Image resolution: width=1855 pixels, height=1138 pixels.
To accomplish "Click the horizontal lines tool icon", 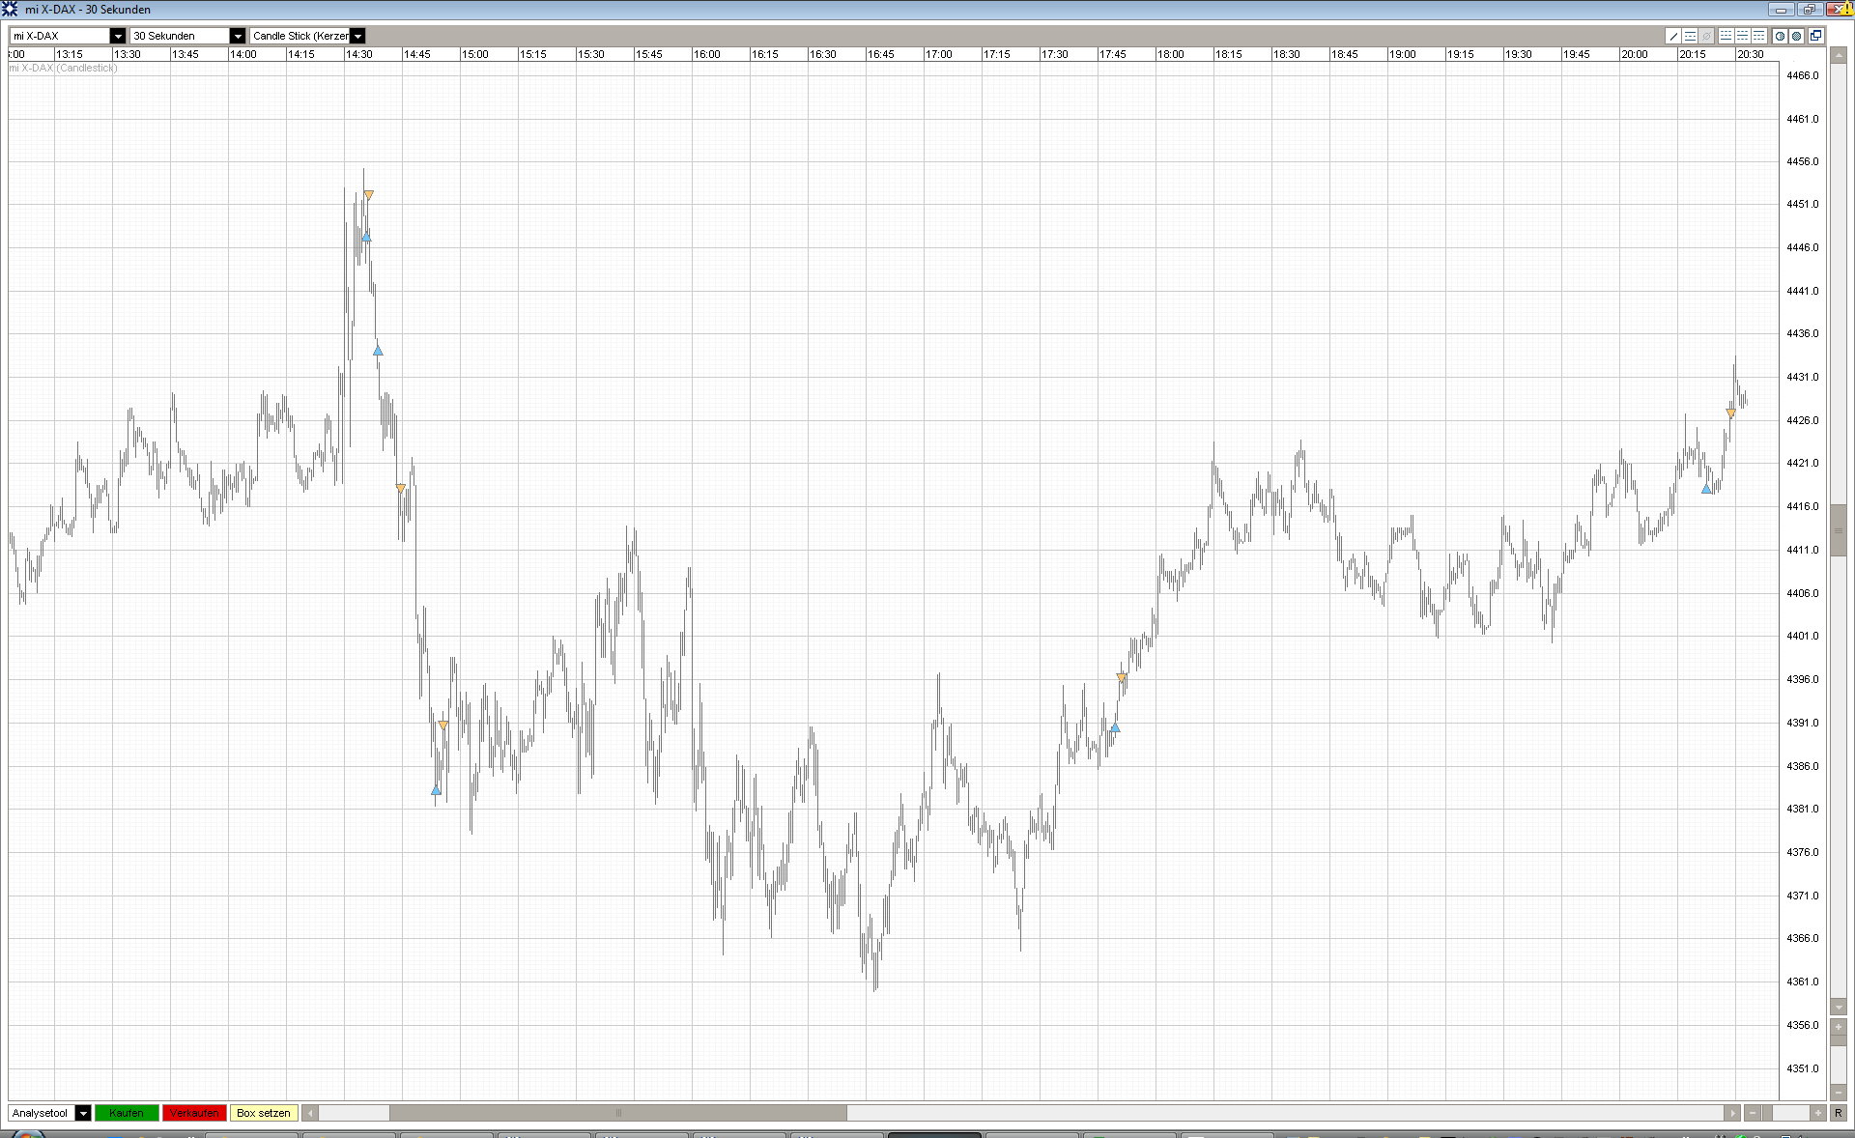I will pos(1690,36).
